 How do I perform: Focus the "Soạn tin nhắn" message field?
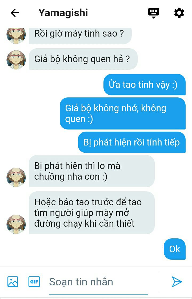pyautogui.click(x=99, y=282)
